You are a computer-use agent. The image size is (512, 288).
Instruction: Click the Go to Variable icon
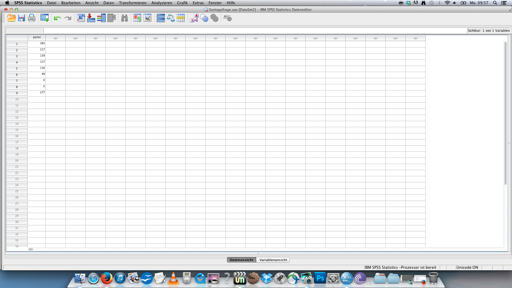91,18
